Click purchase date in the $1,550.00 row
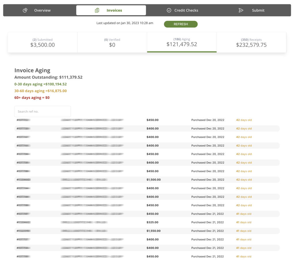The height and width of the screenshot is (261, 295). pyautogui.click(x=207, y=231)
